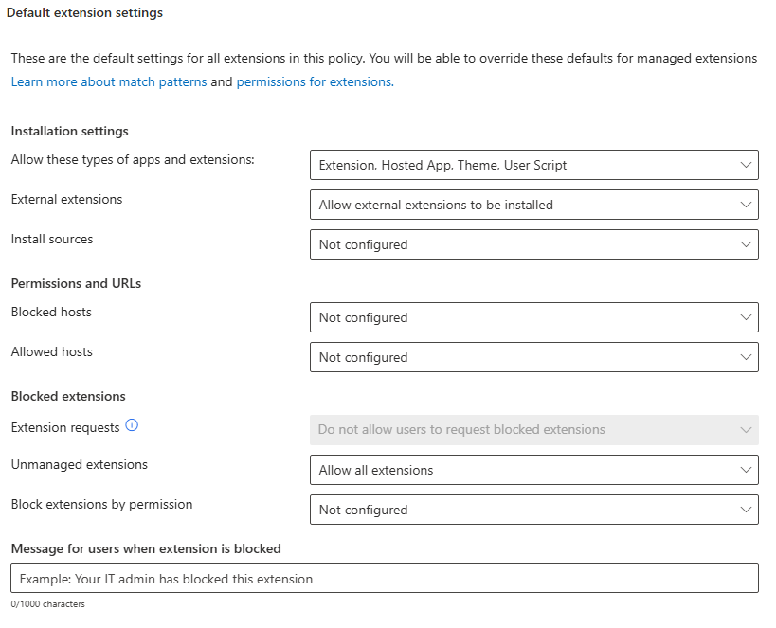This screenshot has height=628, width=776.
Task: Click the Blocked extensions section heading
Action: click(x=68, y=397)
